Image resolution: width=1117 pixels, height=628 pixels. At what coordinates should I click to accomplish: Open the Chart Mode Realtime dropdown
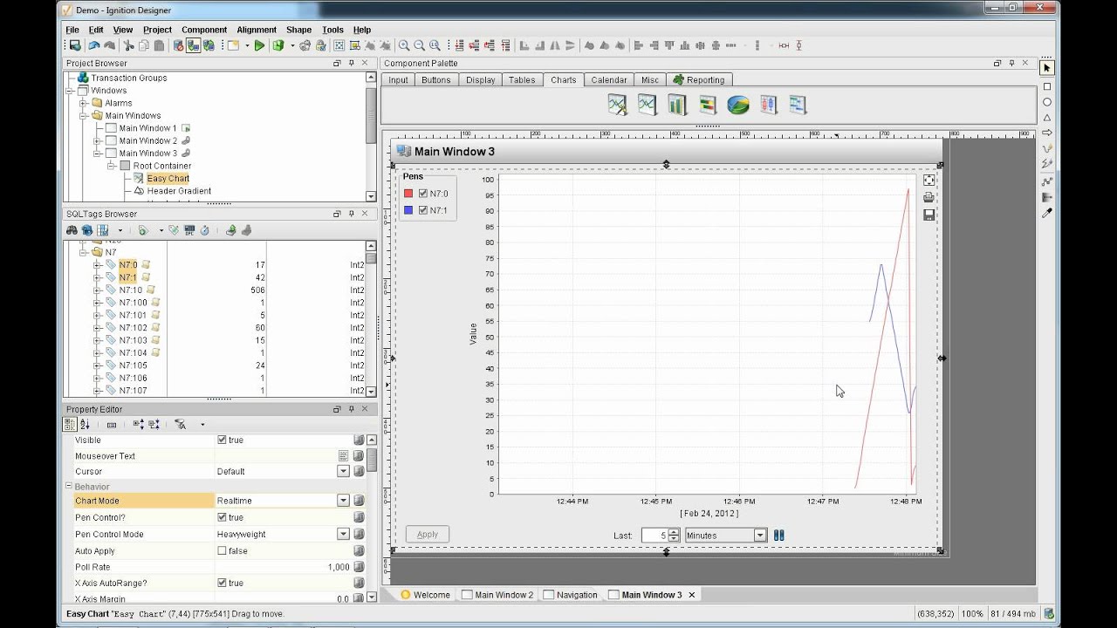pyautogui.click(x=343, y=501)
